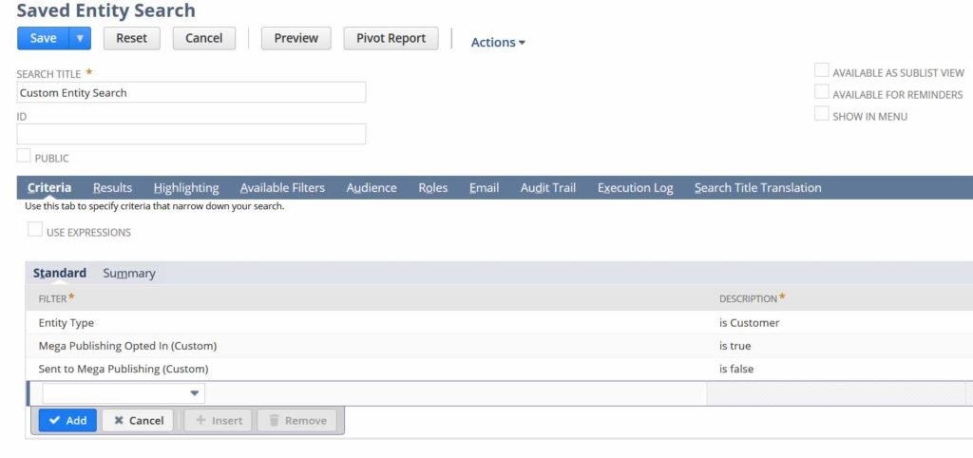973x458 pixels.
Task: Check Available as Sublist View
Action: 822,71
